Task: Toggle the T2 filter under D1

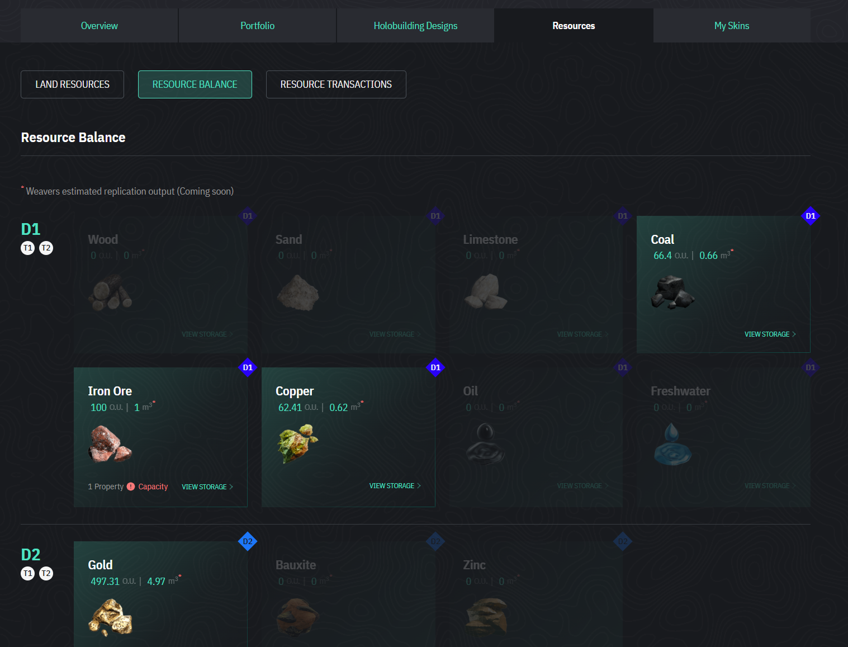Action: click(46, 248)
